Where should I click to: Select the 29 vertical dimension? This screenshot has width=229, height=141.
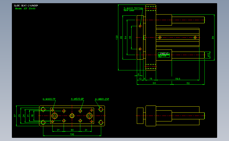click(x=19, y=116)
